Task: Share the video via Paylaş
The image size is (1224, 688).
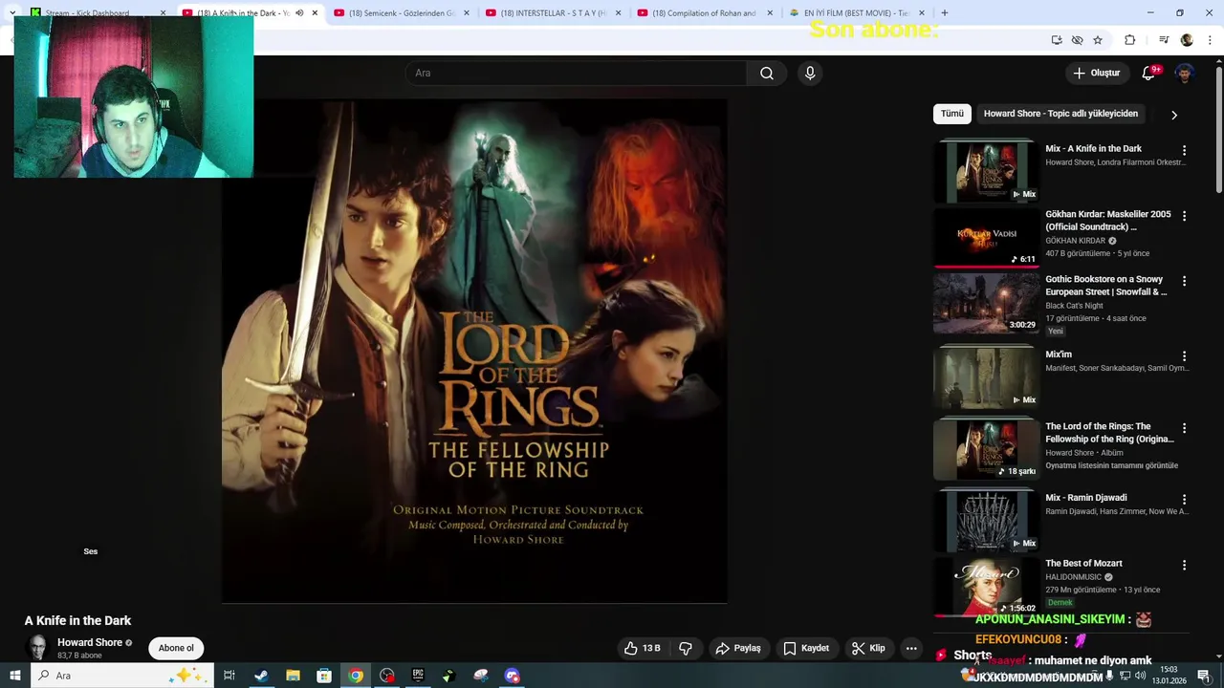Action: click(x=738, y=648)
